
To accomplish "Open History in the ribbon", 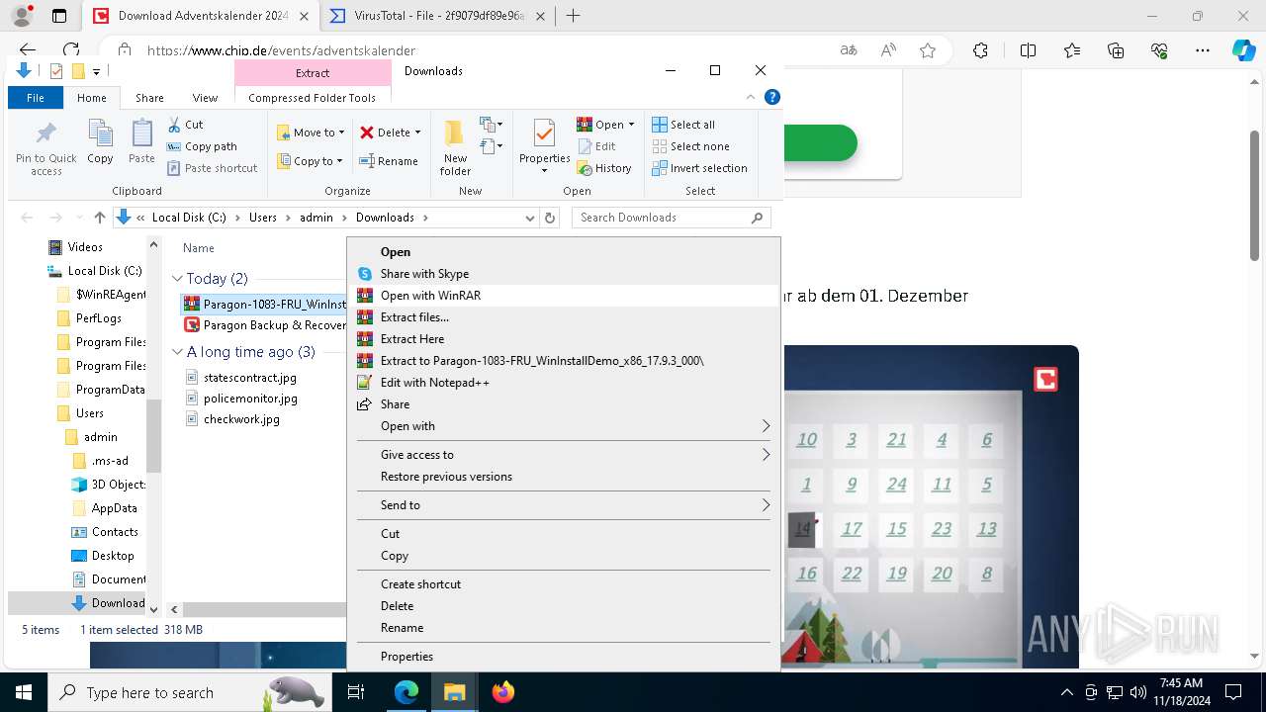I will [604, 168].
